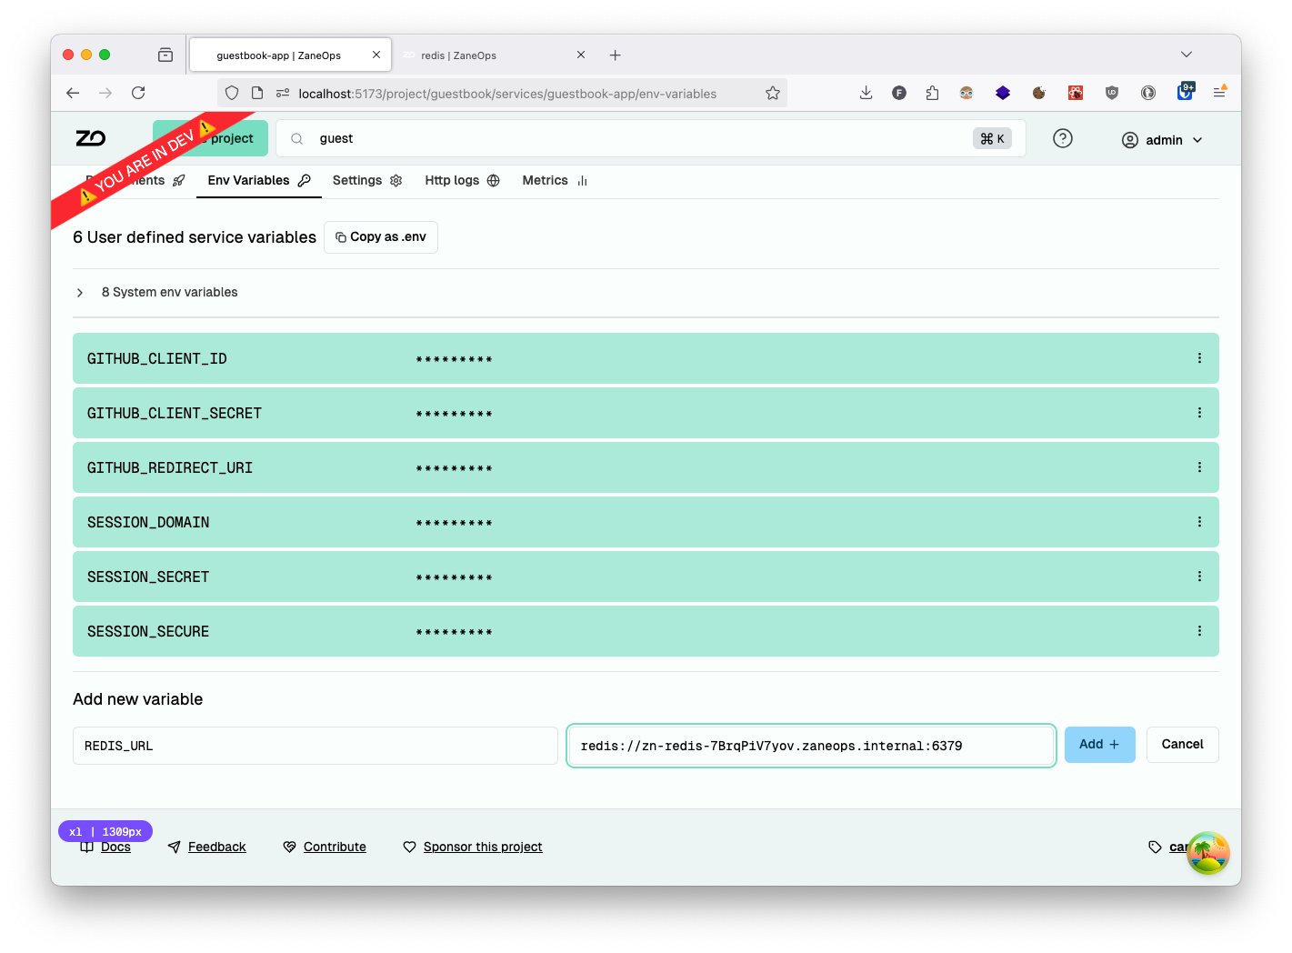Open SESSION_SECRET row options menu
This screenshot has height=953, width=1292.
pos(1199,577)
